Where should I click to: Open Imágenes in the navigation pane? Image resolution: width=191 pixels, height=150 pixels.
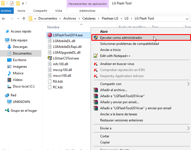20,67
